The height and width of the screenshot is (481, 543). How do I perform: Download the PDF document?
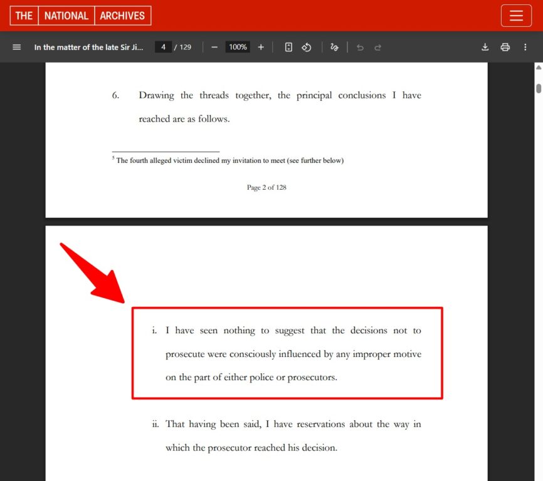coord(485,47)
